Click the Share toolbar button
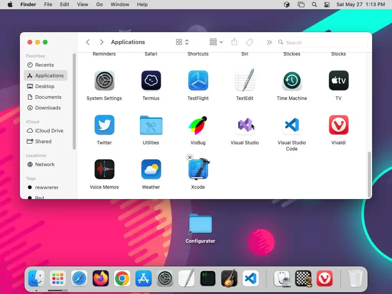Screen dimensions: 392x294 [234, 42]
